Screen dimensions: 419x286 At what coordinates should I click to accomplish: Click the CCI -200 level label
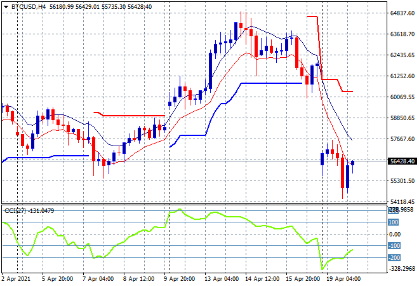(394, 258)
